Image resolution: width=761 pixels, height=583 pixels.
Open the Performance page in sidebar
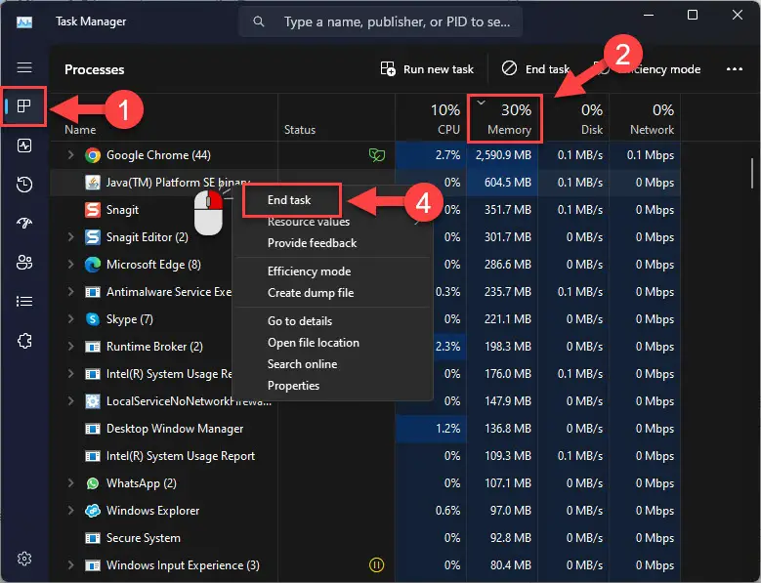(24, 146)
